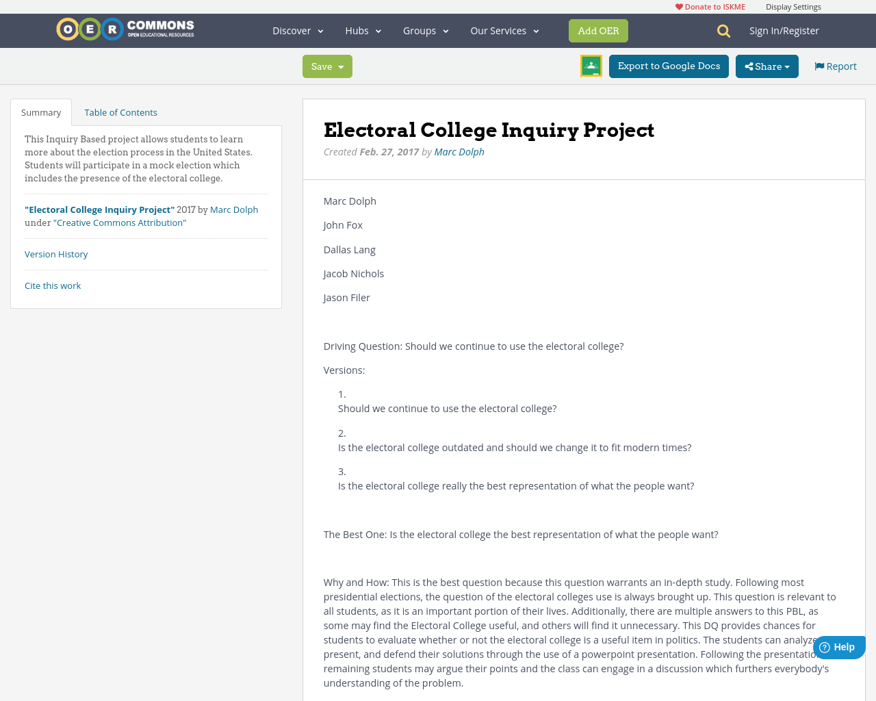Click the Share button's arrows icon

(748, 65)
